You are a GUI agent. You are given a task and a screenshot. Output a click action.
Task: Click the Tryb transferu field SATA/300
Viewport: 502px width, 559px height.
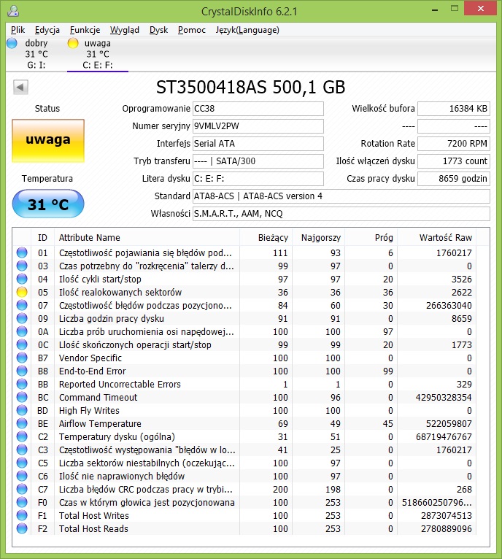click(x=258, y=161)
